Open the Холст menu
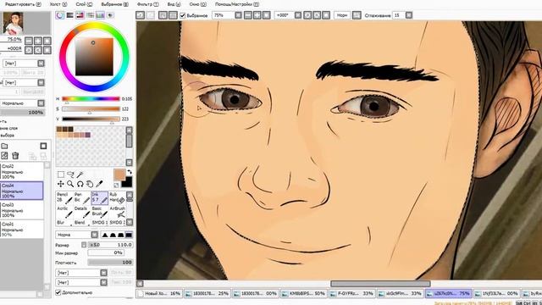542x305 pixels. pyautogui.click(x=58, y=4)
